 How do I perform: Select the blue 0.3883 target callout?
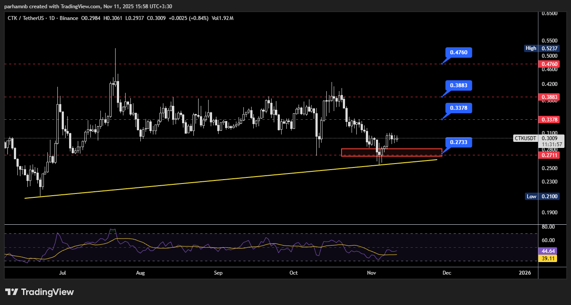458,85
